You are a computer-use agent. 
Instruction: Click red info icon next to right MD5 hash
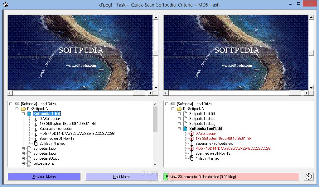(x=191, y=148)
